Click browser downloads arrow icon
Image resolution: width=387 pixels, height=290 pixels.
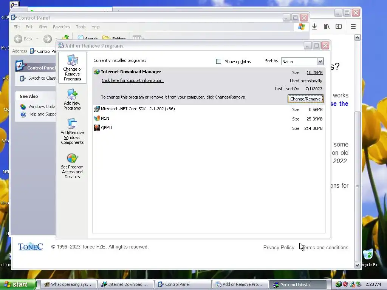pyautogui.click(x=314, y=26)
